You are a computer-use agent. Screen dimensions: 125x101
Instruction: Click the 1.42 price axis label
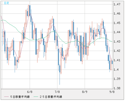[117, 51]
